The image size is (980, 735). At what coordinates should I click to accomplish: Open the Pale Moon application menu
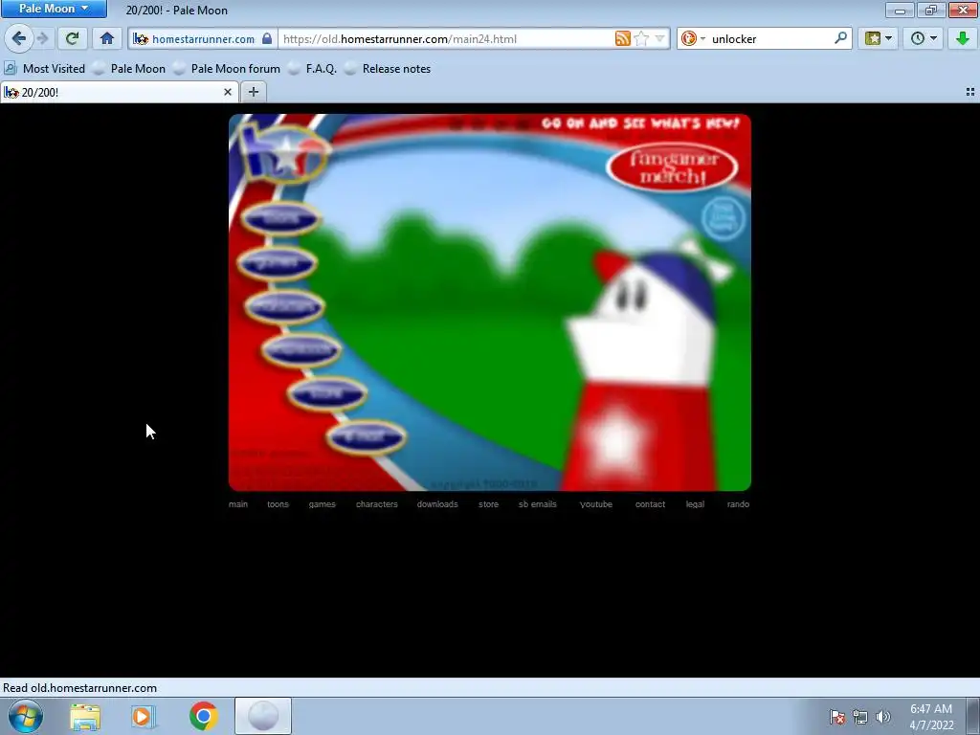54,9
